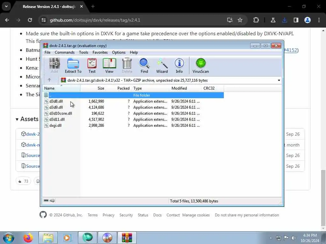Toggle the browser side panel icon
This screenshot has width=326, height=244.
[x=296, y=20]
